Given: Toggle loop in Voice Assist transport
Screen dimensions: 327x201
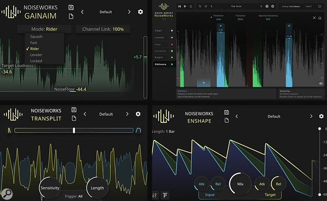Looking at the screenshot, I should pos(190,6).
